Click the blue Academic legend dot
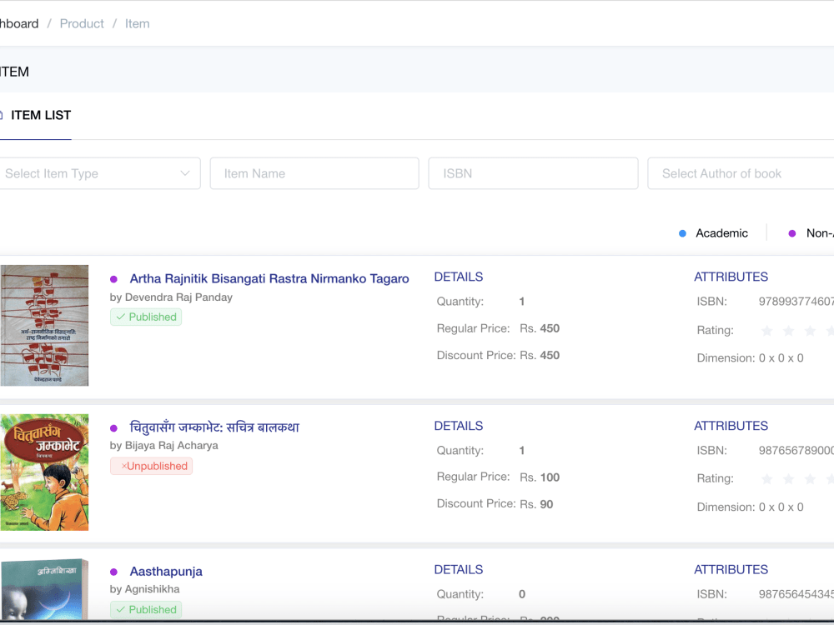 click(682, 233)
